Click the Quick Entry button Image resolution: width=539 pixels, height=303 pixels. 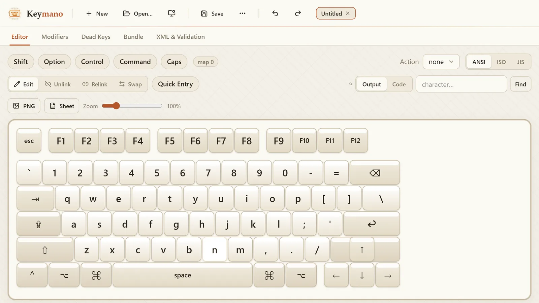click(176, 84)
